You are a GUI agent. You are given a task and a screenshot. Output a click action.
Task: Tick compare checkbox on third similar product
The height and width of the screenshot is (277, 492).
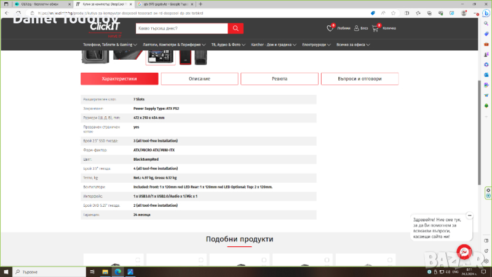tap(264, 260)
